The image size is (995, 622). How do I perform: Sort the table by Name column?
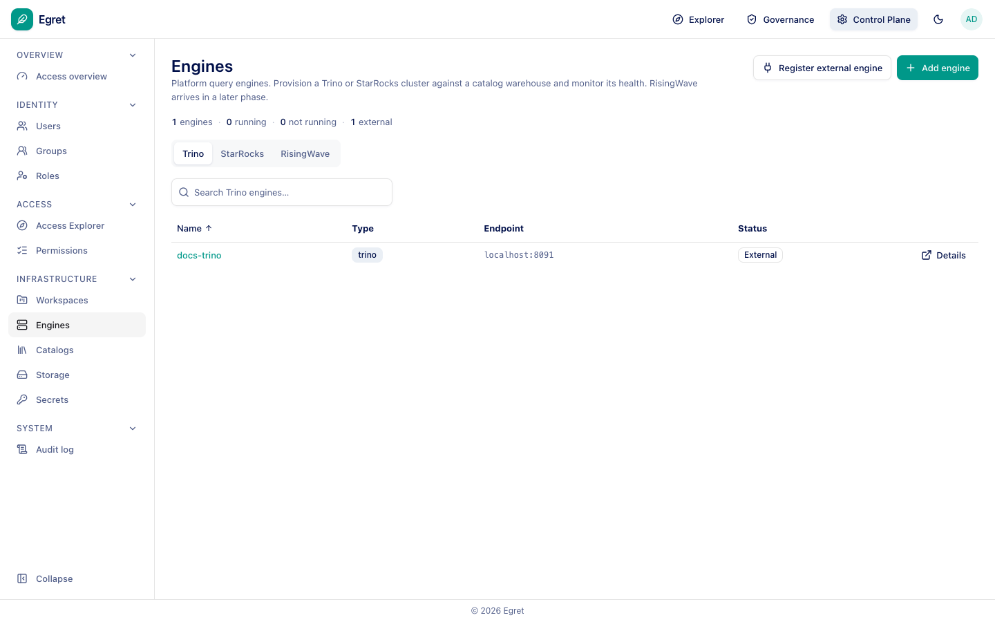click(x=194, y=229)
